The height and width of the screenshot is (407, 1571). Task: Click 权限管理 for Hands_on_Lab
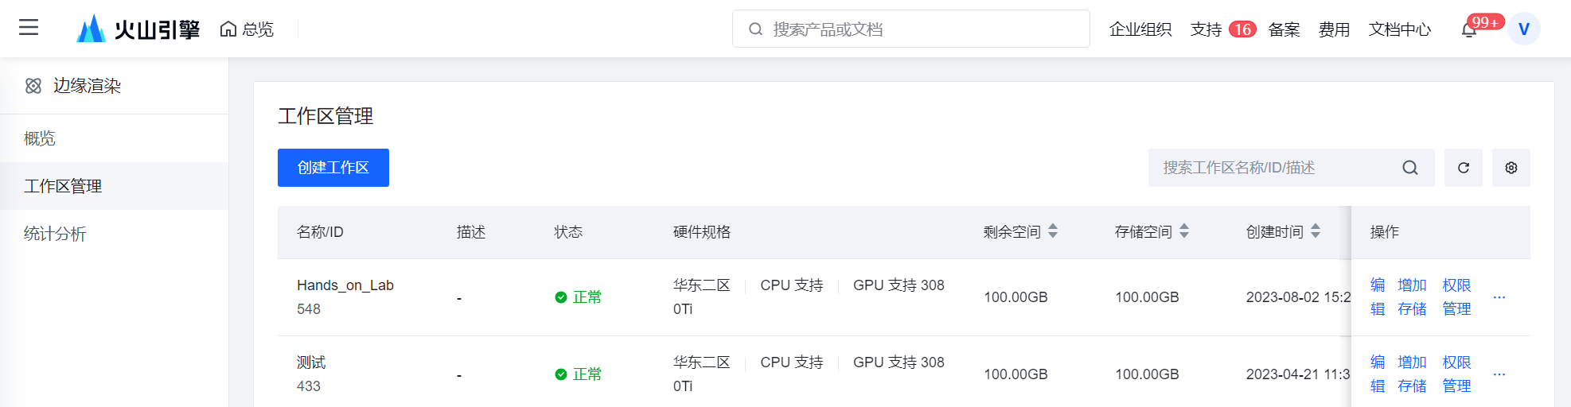click(1456, 297)
